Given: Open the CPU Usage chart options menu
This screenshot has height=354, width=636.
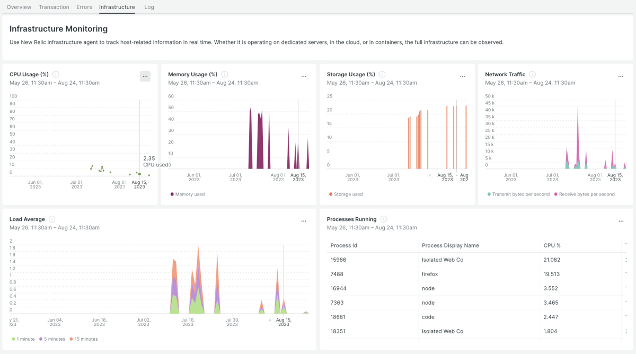Looking at the screenshot, I should (145, 76).
